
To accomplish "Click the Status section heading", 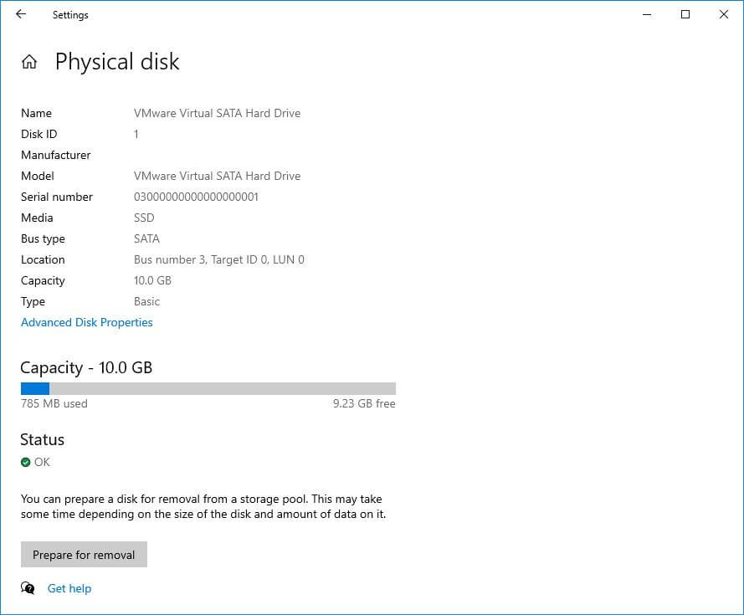I will (x=42, y=439).
